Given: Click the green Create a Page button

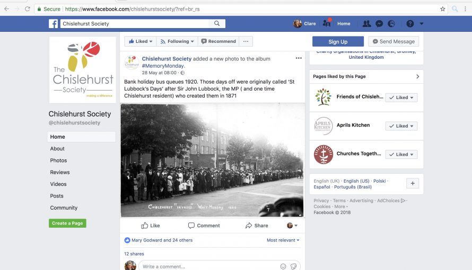Looking at the screenshot, I should point(67,223).
